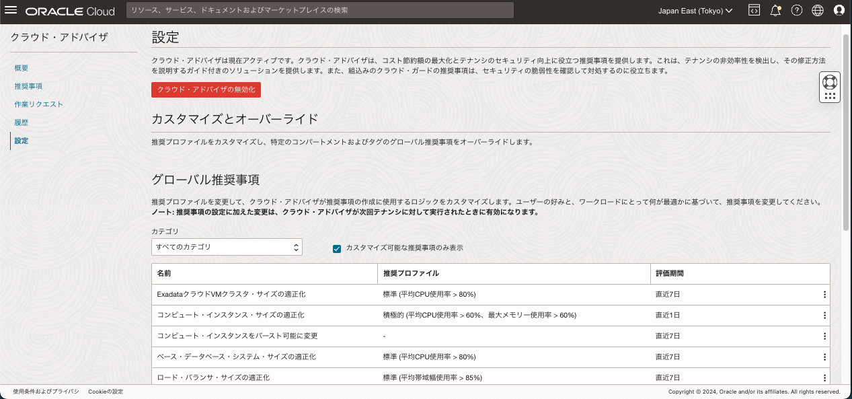Click the クラウド・アドバイザの無効化 button
Viewport: 852px width, 399px height.
pyautogui.click(x=206, y=89)
